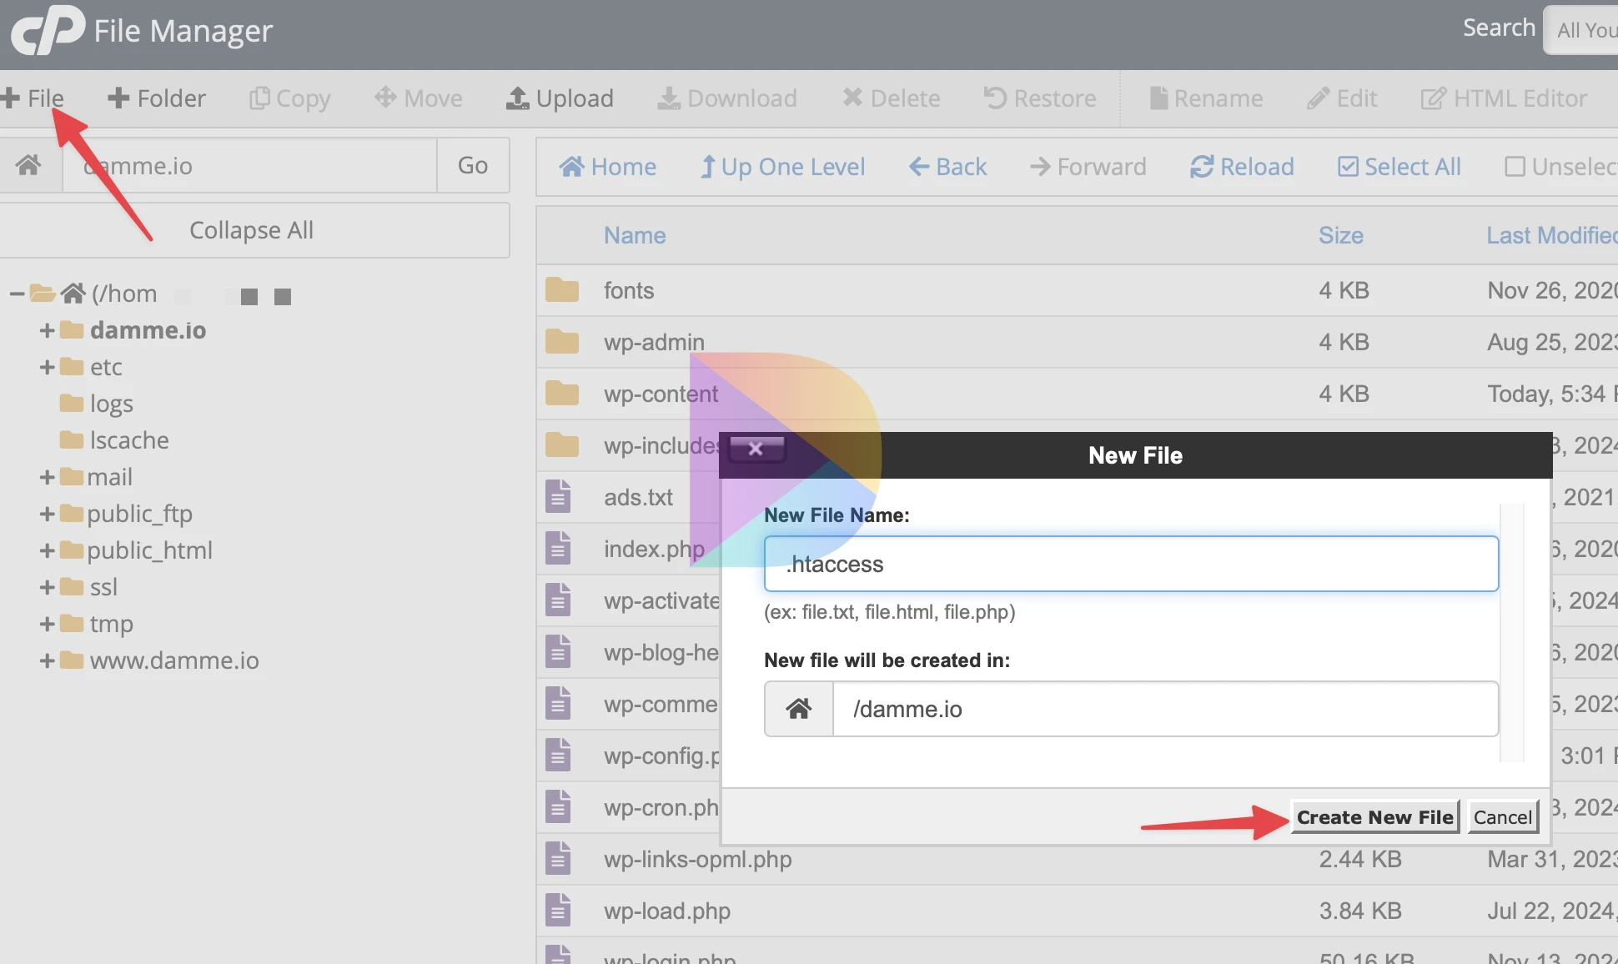Image resolution: width=1618 pixels, height=964 pixels.
Task: Click the Download toolbar button
Action: pyautogui.click(x=726, y=98)
